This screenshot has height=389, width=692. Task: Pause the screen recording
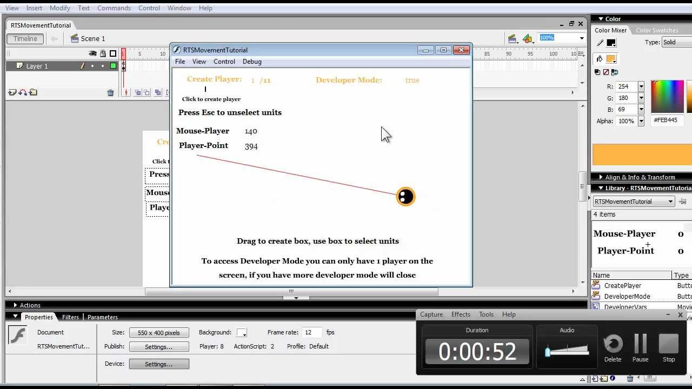click(641, 344)
